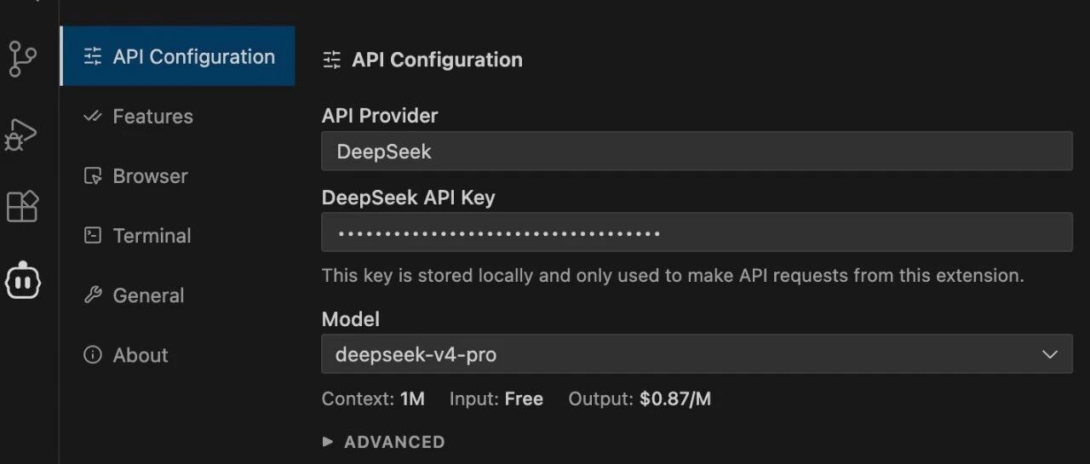
Task: Switch to the Terminal settings tab
Action: coord(178,236)
